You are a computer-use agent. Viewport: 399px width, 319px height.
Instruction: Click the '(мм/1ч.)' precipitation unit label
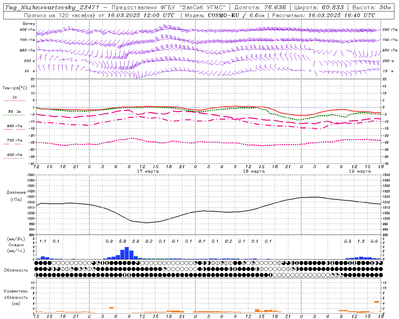[x=16, y=251]
